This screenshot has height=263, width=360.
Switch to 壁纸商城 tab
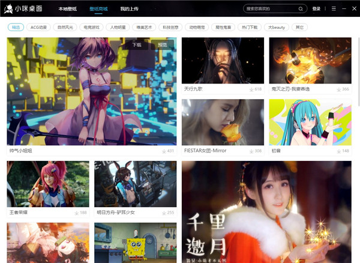click(x=98, y=9)
